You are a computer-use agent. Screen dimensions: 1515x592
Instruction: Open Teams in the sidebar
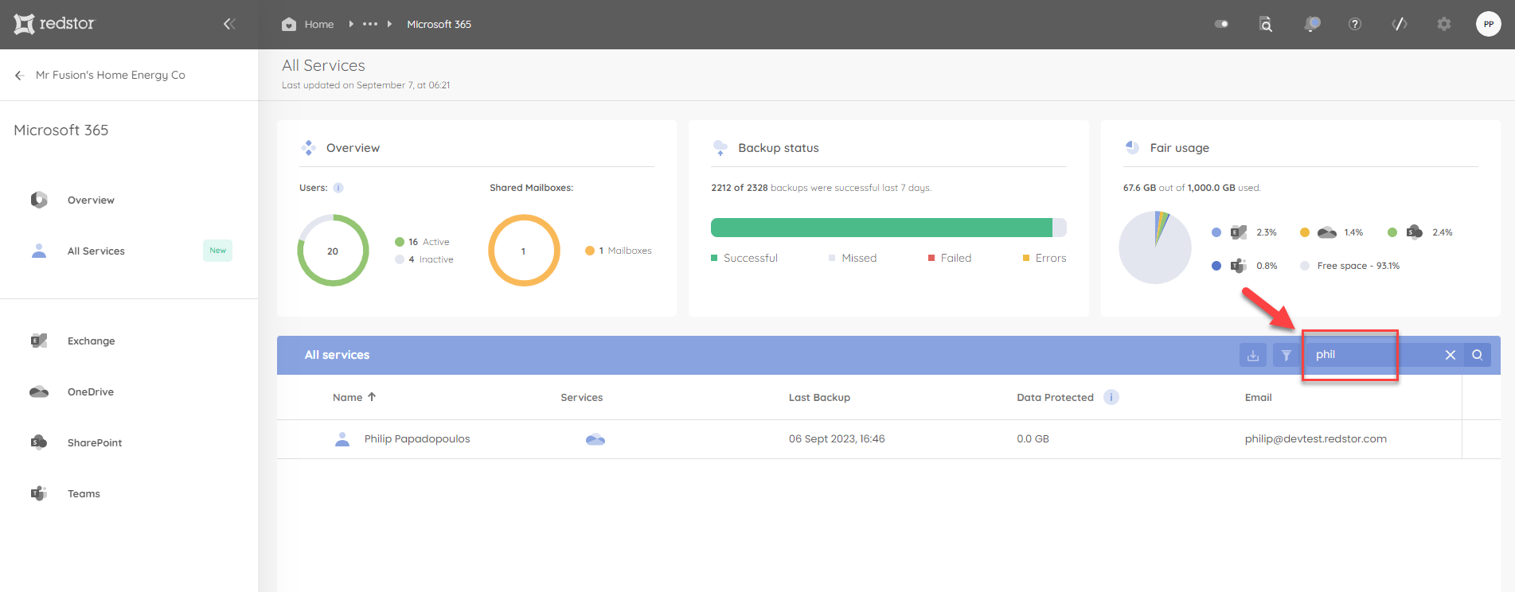click(x=84, y=493)
